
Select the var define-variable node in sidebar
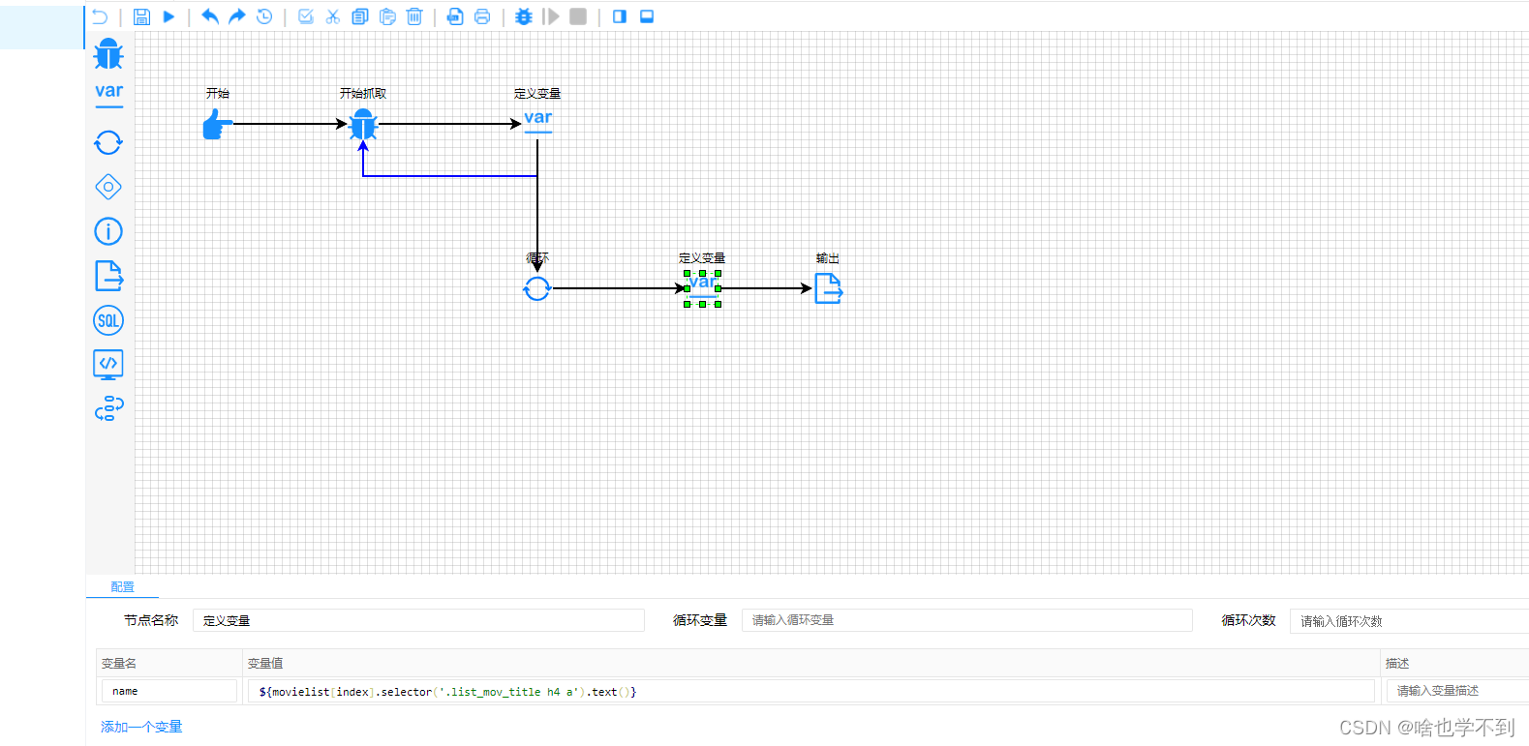coord(108,95)
